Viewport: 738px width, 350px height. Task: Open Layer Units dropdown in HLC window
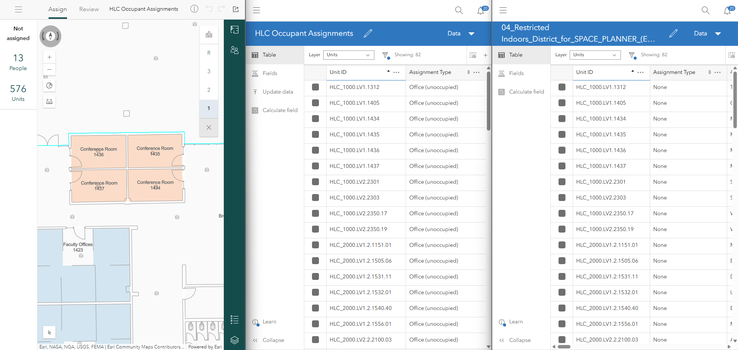click(349, 55)
